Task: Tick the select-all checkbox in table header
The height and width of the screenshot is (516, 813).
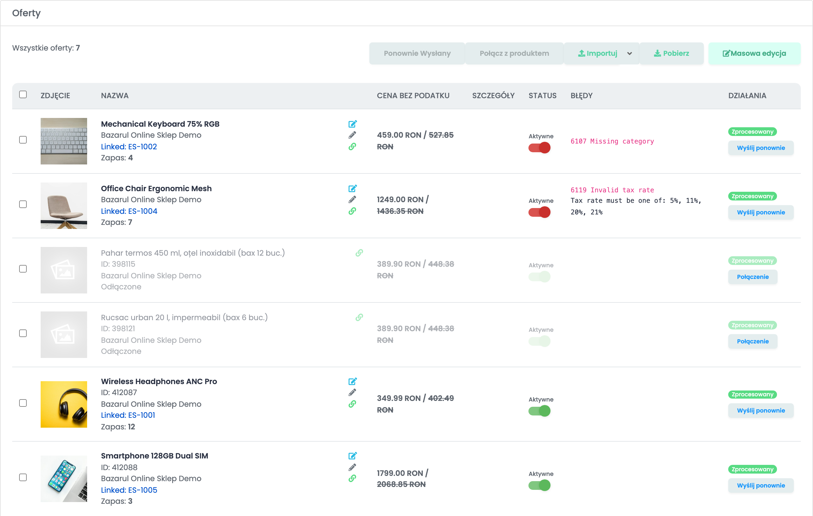Action: pos(23,95)
